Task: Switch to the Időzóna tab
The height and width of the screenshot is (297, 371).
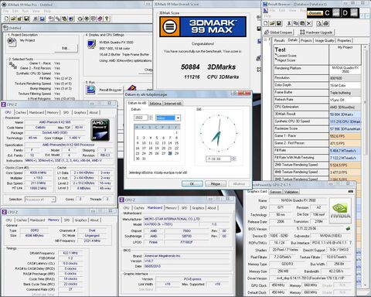Action: 155,104
